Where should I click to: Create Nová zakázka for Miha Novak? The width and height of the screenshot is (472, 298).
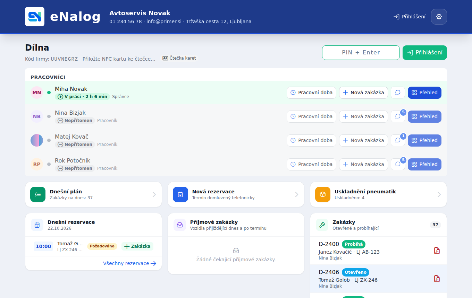tap(363, 93)
